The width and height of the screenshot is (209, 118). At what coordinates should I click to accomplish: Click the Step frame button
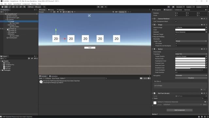tap(106, 7)
